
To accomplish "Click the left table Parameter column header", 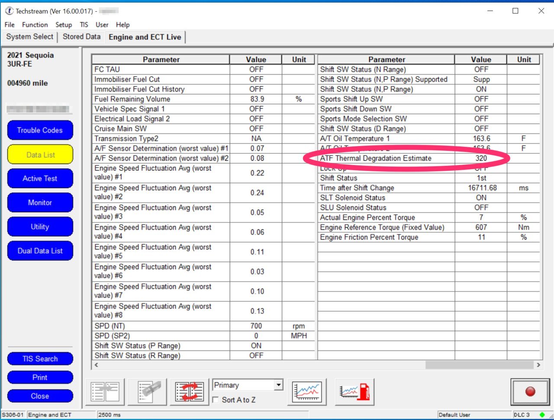I will (x=161, y=60).
